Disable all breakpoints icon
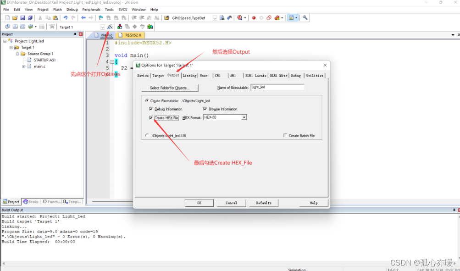Image resolution: width=460 pixels, height=271 pixels. 269,18
